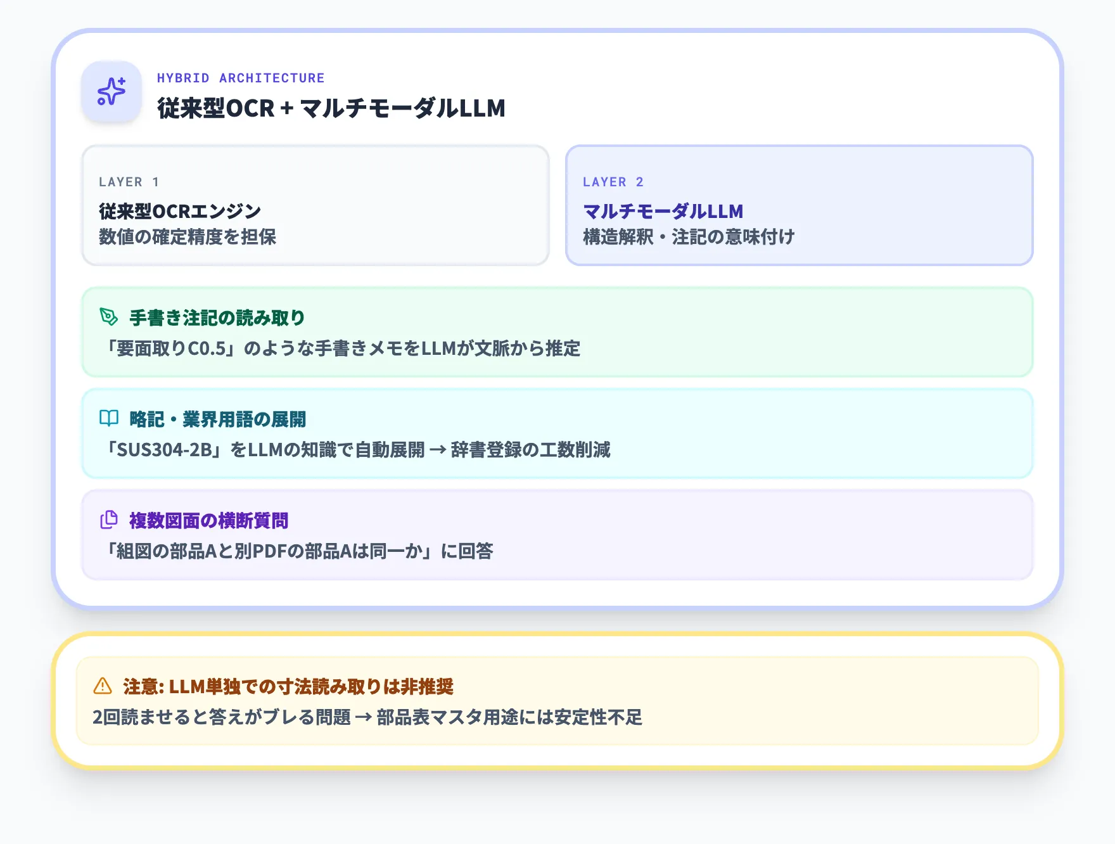Click the green background of the handwriting card
The height and width of the screenshot is (844, 1115).
click(824, 333)
